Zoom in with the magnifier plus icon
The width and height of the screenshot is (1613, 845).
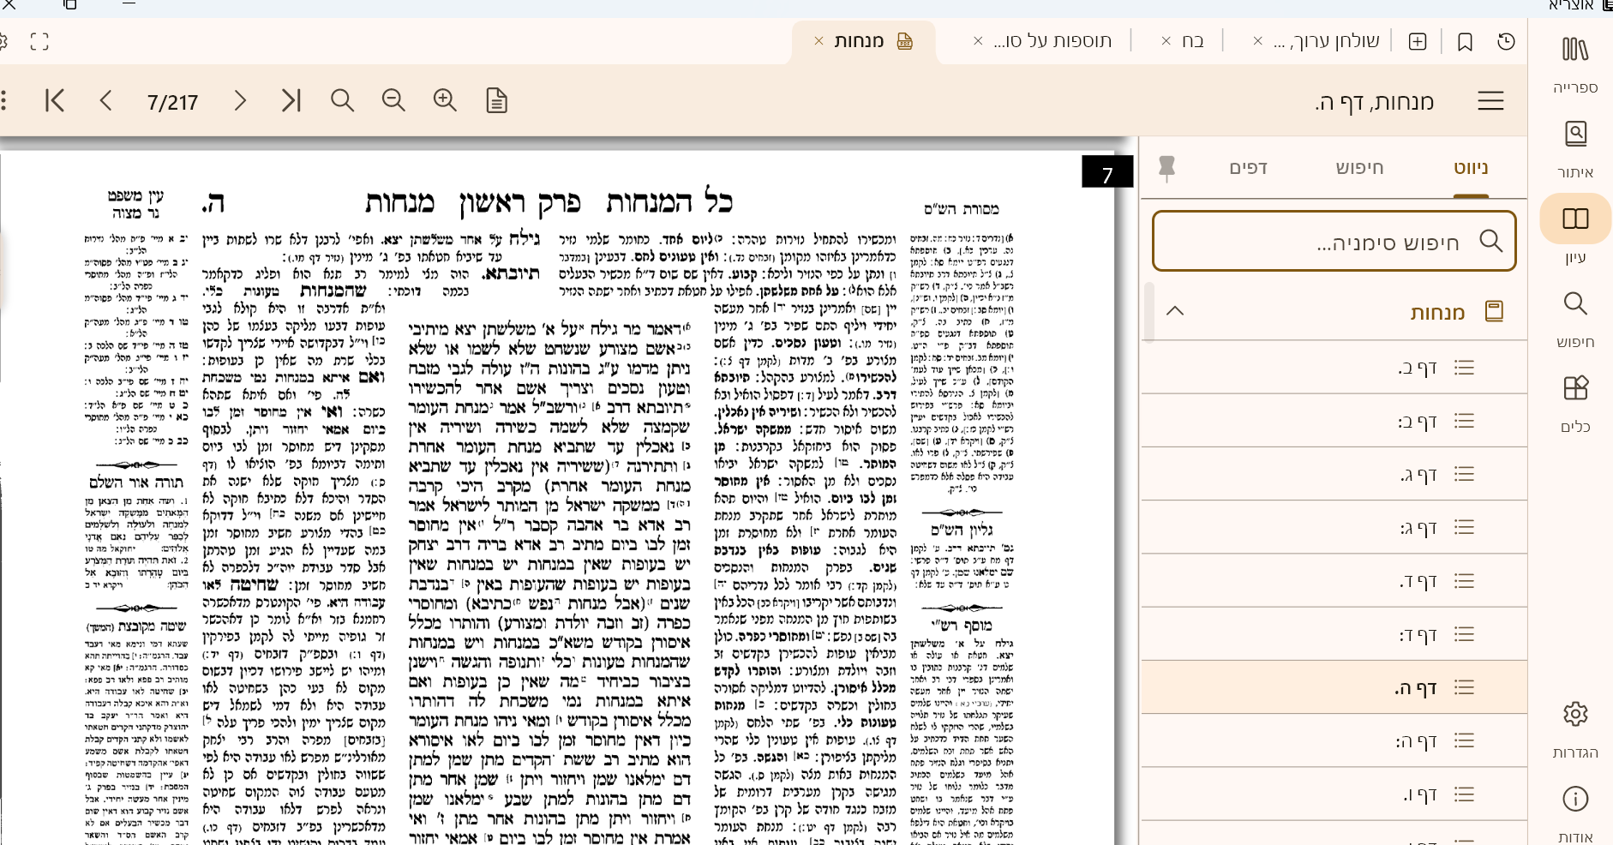(x=445, y=101)
